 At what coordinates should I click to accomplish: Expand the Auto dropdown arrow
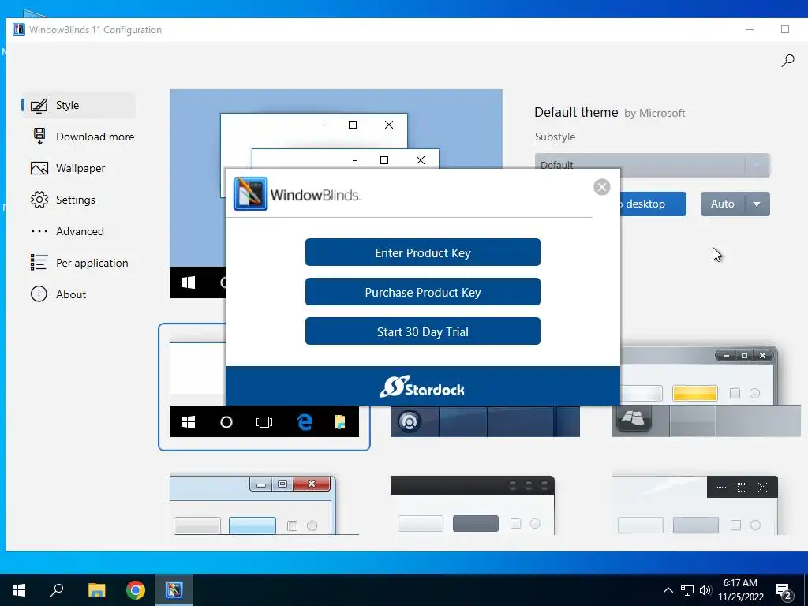(757, 204)
